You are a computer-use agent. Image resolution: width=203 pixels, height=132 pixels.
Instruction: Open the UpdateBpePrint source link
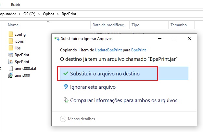(108, 50)
